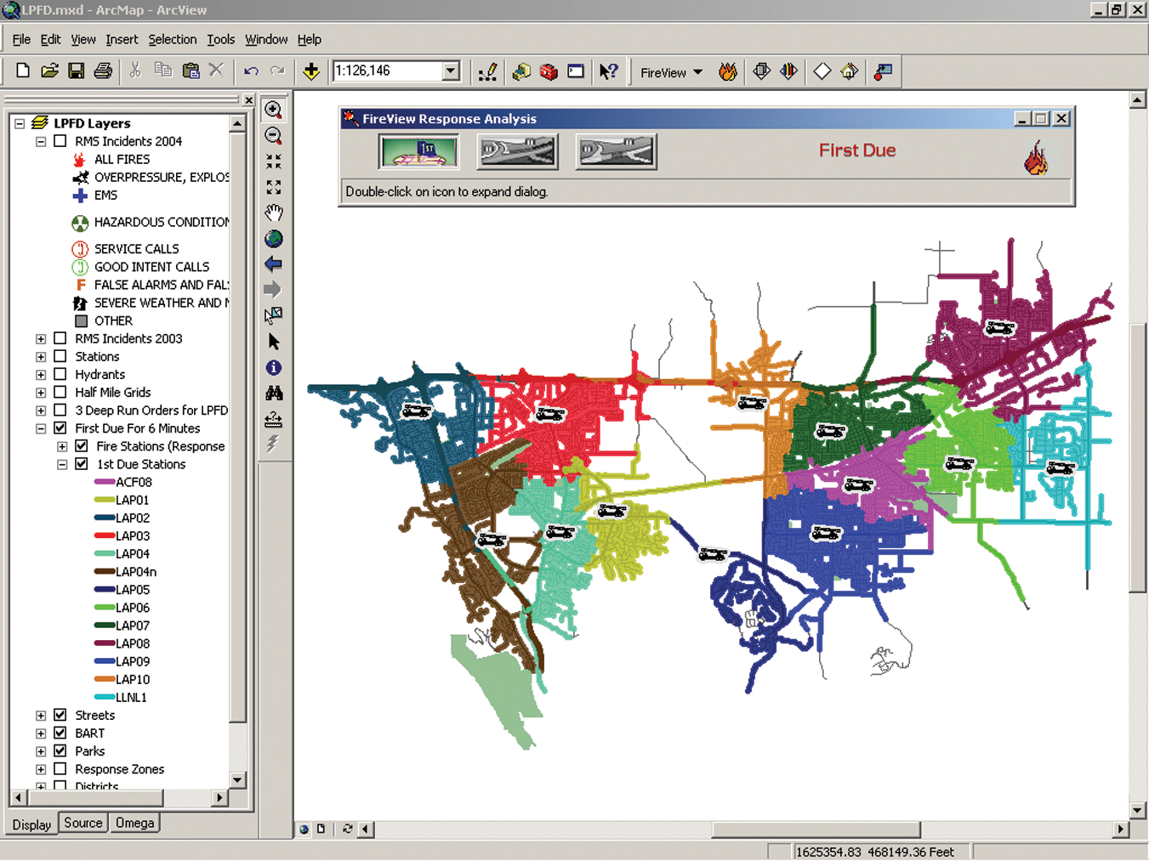The width and height of the screenshot is (1149, 861).
Task: Uncheck the BART layer
Action: 60,733
